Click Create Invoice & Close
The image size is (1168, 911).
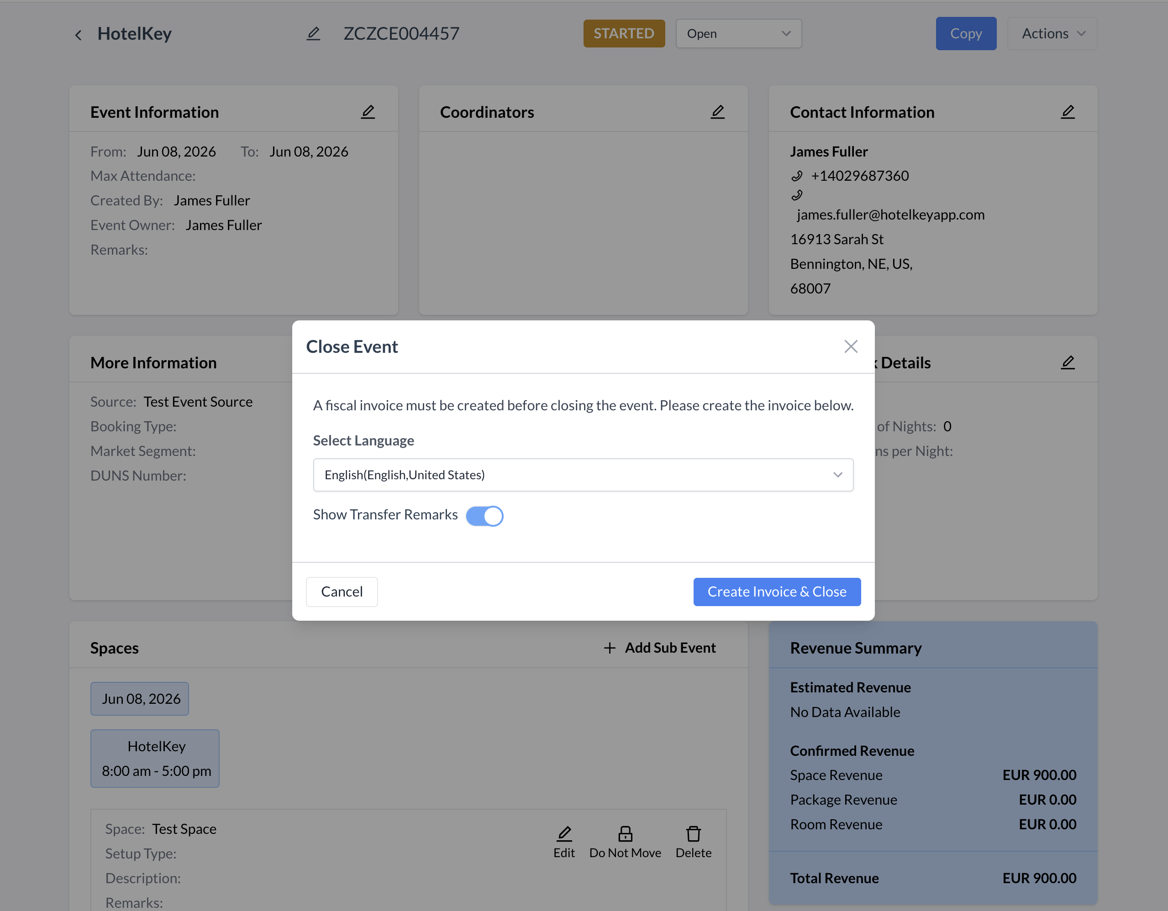click(x=777, y=592)
